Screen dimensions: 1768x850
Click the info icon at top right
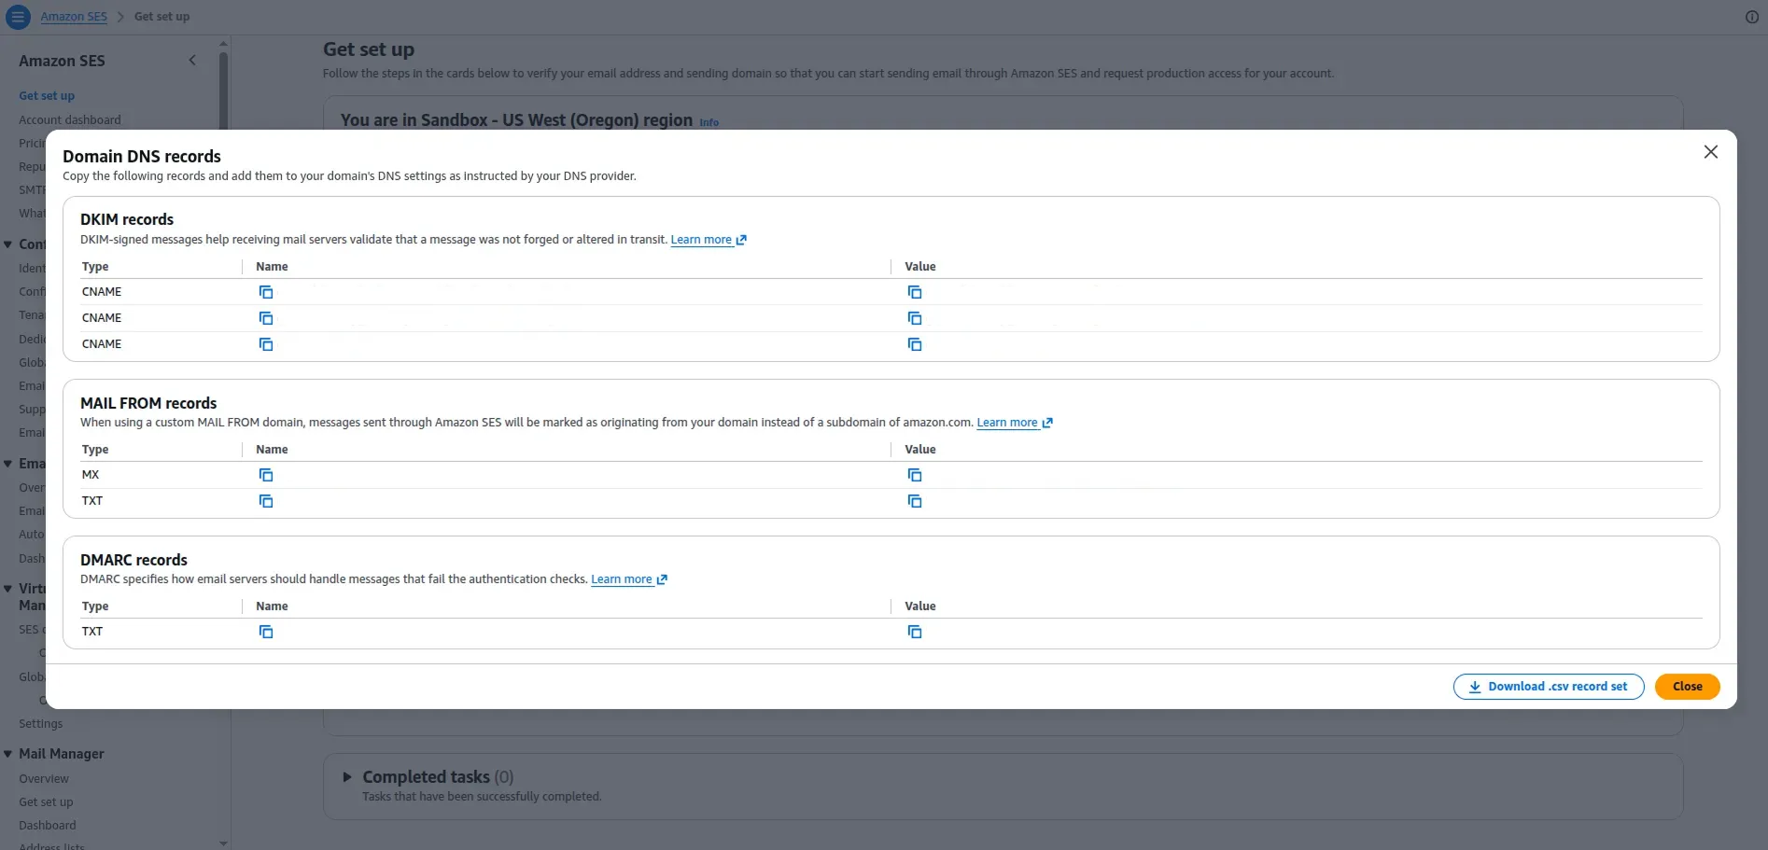pos(1751,17)
